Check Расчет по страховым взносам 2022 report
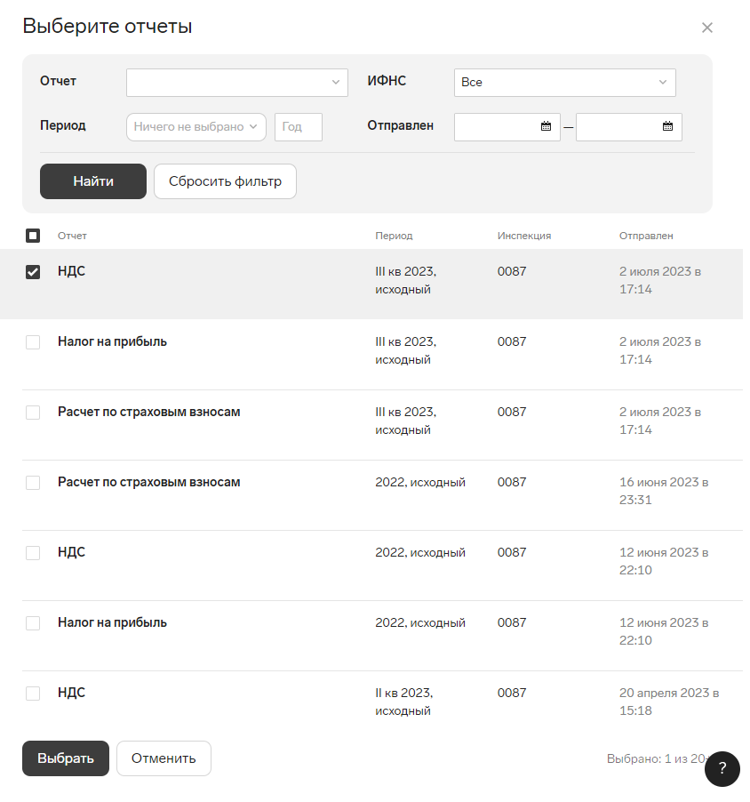Image resolution: width=750 pixels, height=802 pixels. 33,483
